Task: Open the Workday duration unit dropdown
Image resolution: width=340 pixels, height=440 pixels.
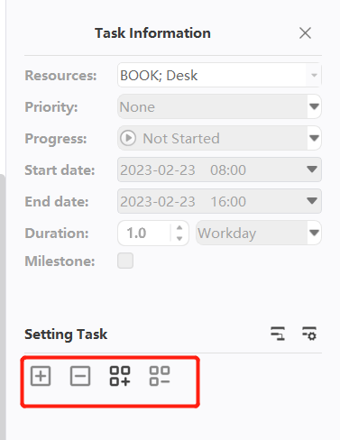Action: (x=259, y=233)
